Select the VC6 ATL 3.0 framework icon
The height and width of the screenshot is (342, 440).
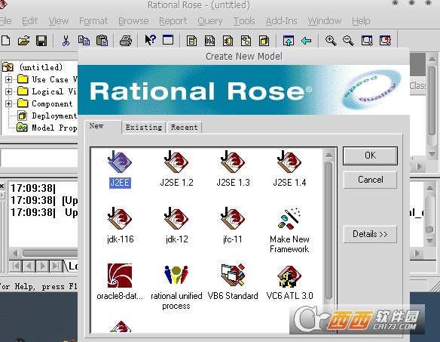click(x=289, y=276)
